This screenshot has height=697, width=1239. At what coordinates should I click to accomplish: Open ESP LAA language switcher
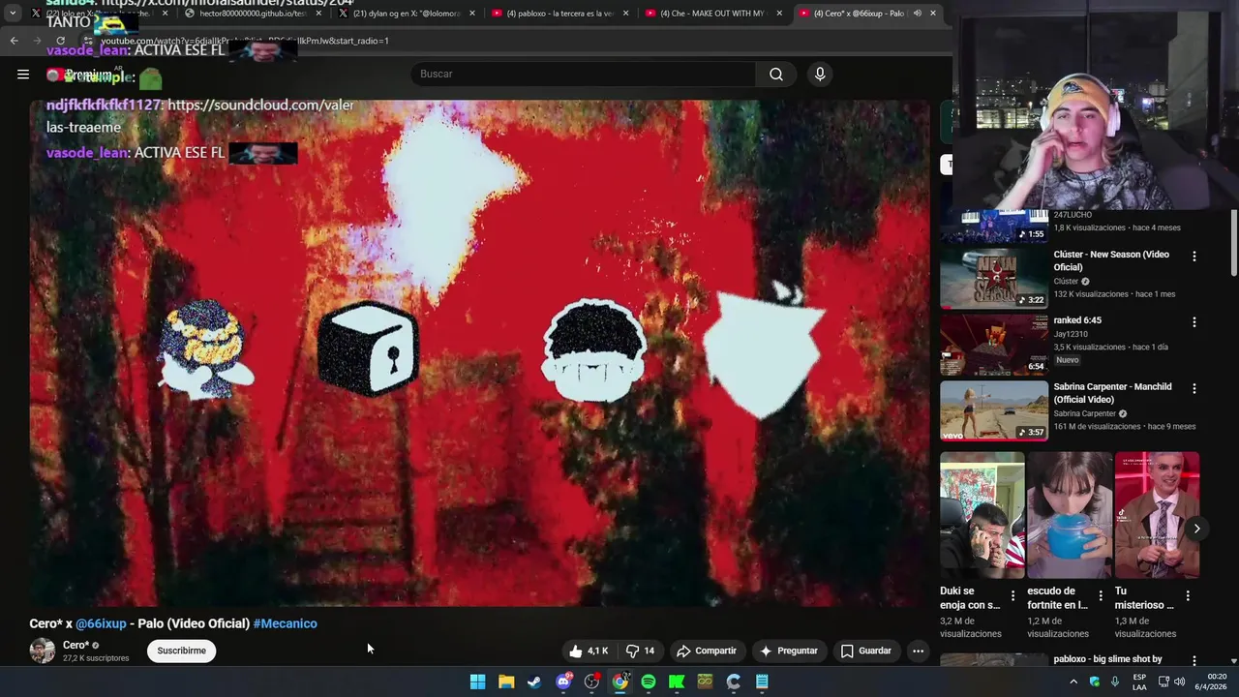(1139, 682)
